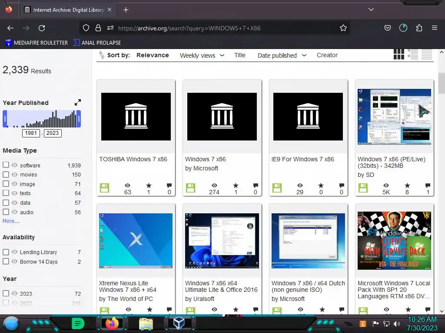Enable the Lending Library availability filter
Screen dimensions: 445x333
pyautogui.click(x=6, y=252)
